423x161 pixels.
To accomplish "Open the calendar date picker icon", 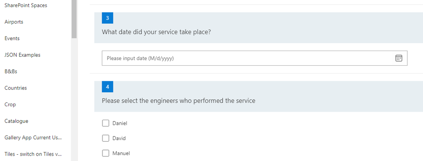I will coord(399,58).
